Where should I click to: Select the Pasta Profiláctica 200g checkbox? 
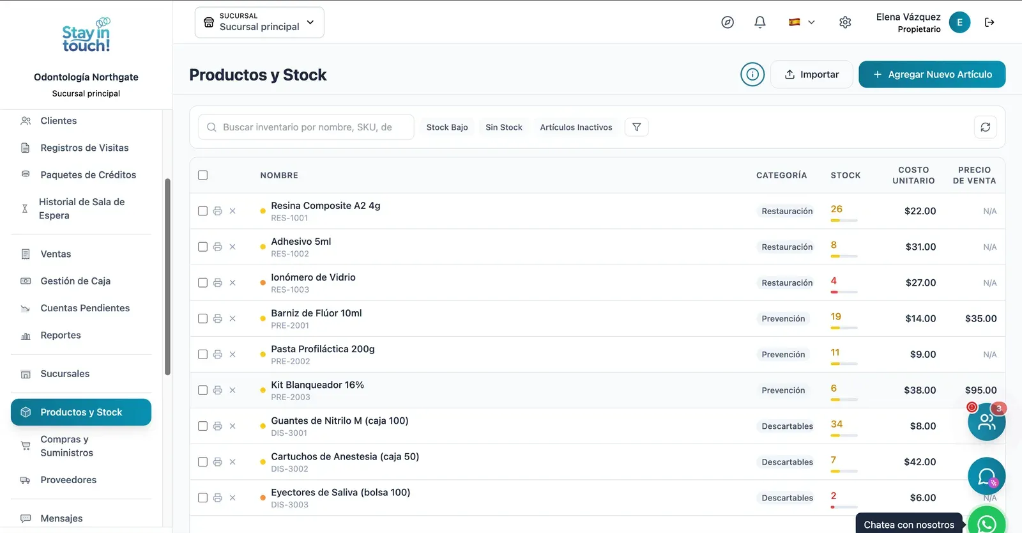(203, 354)
